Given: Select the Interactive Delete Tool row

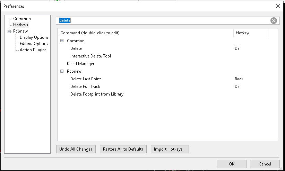Looking at the screenshot, I should coord(168,56).
